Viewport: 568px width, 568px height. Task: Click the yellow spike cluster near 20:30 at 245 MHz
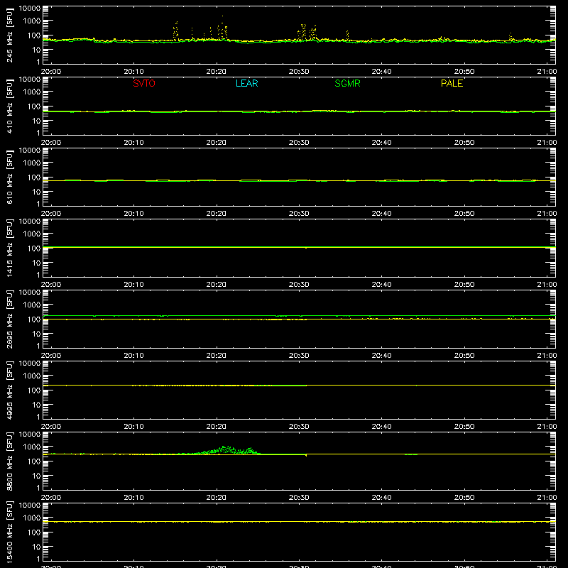pyautogui.click(x=307, y=33)
